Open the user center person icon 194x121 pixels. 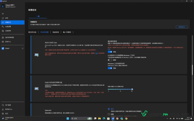coord(3,109)
